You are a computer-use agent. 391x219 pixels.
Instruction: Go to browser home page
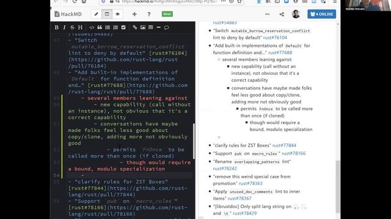pyautogui.click(x=84, y=1)
